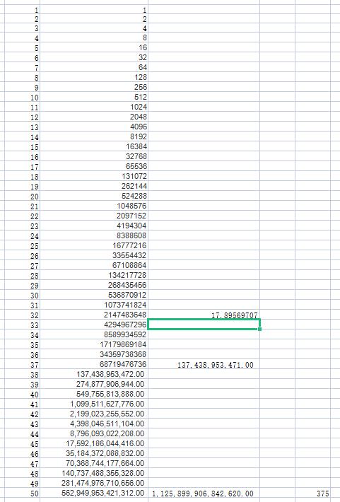Click the index cell numbered 25
This screenshot has width=340, height=502.
click(x=22, y=245)
